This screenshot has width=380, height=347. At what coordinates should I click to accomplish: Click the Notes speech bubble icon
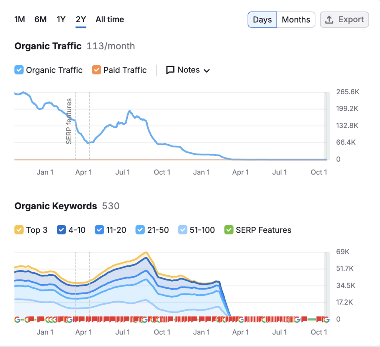[170, 70]
